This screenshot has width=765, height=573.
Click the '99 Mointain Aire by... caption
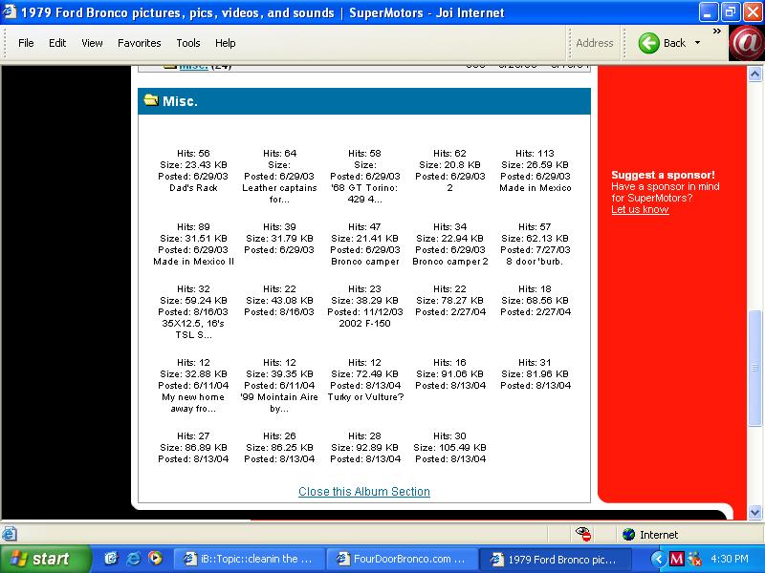(x=279, y=403)
